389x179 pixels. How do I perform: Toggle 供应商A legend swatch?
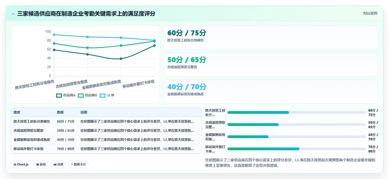pyautogui.click(x=59, y=95)
